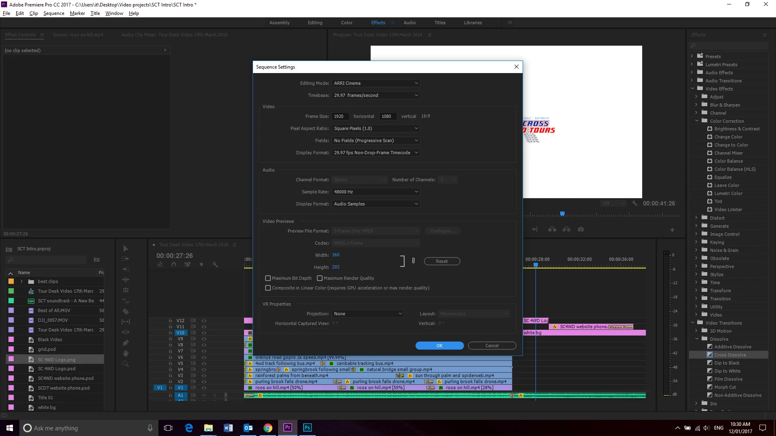Activate the Zoom tool in toolbar

[x=126, y=364]
